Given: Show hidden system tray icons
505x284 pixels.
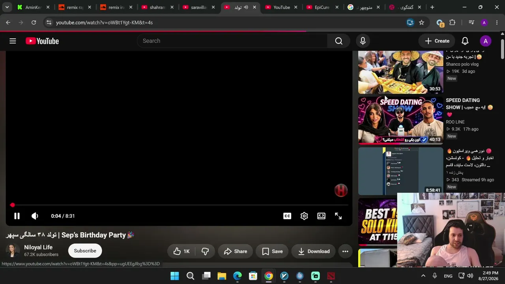Looking at the screenshot, I should pos(423,276).
